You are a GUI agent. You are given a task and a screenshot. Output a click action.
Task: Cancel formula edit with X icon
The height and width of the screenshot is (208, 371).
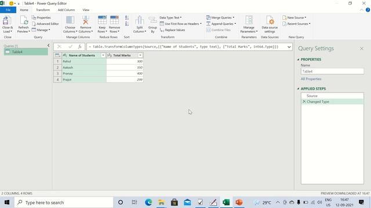[x=59, y=47]
